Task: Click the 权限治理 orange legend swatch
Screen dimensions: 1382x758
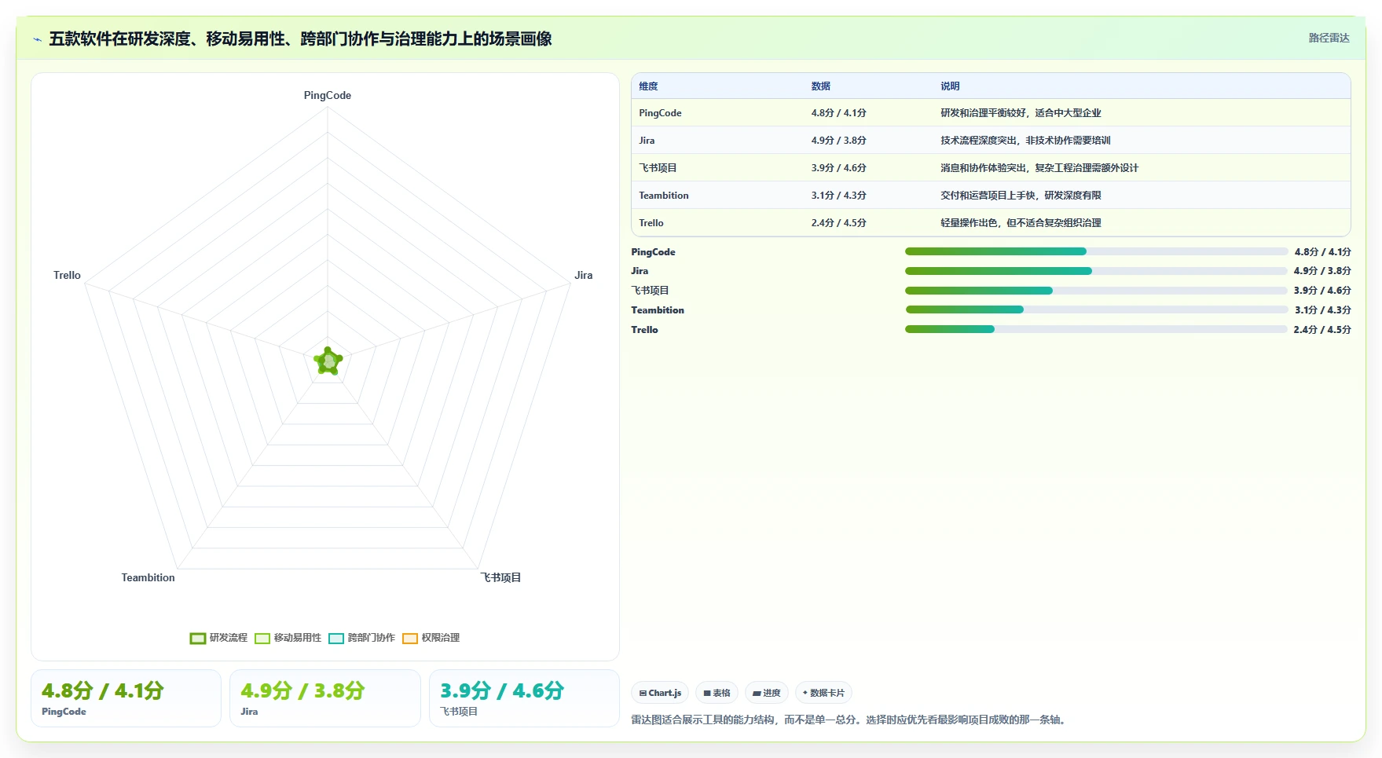Action: (x=410, y=639)
